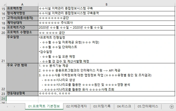Select the 2020년 project period cell

point(106,28)
